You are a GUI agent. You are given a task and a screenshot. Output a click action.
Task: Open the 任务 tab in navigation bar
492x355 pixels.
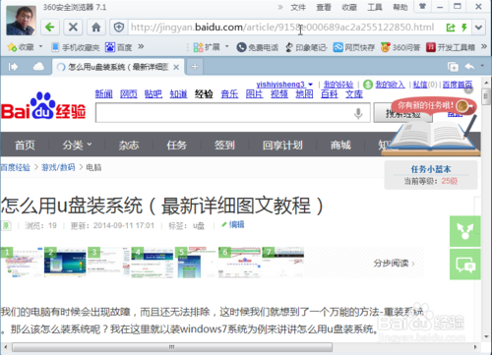coord(176,145)
